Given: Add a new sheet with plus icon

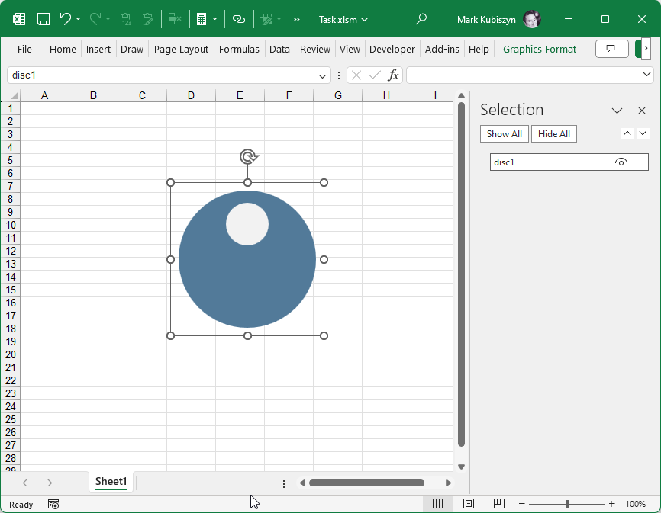Looking at the screenshot, I should (x=173, y=483).
